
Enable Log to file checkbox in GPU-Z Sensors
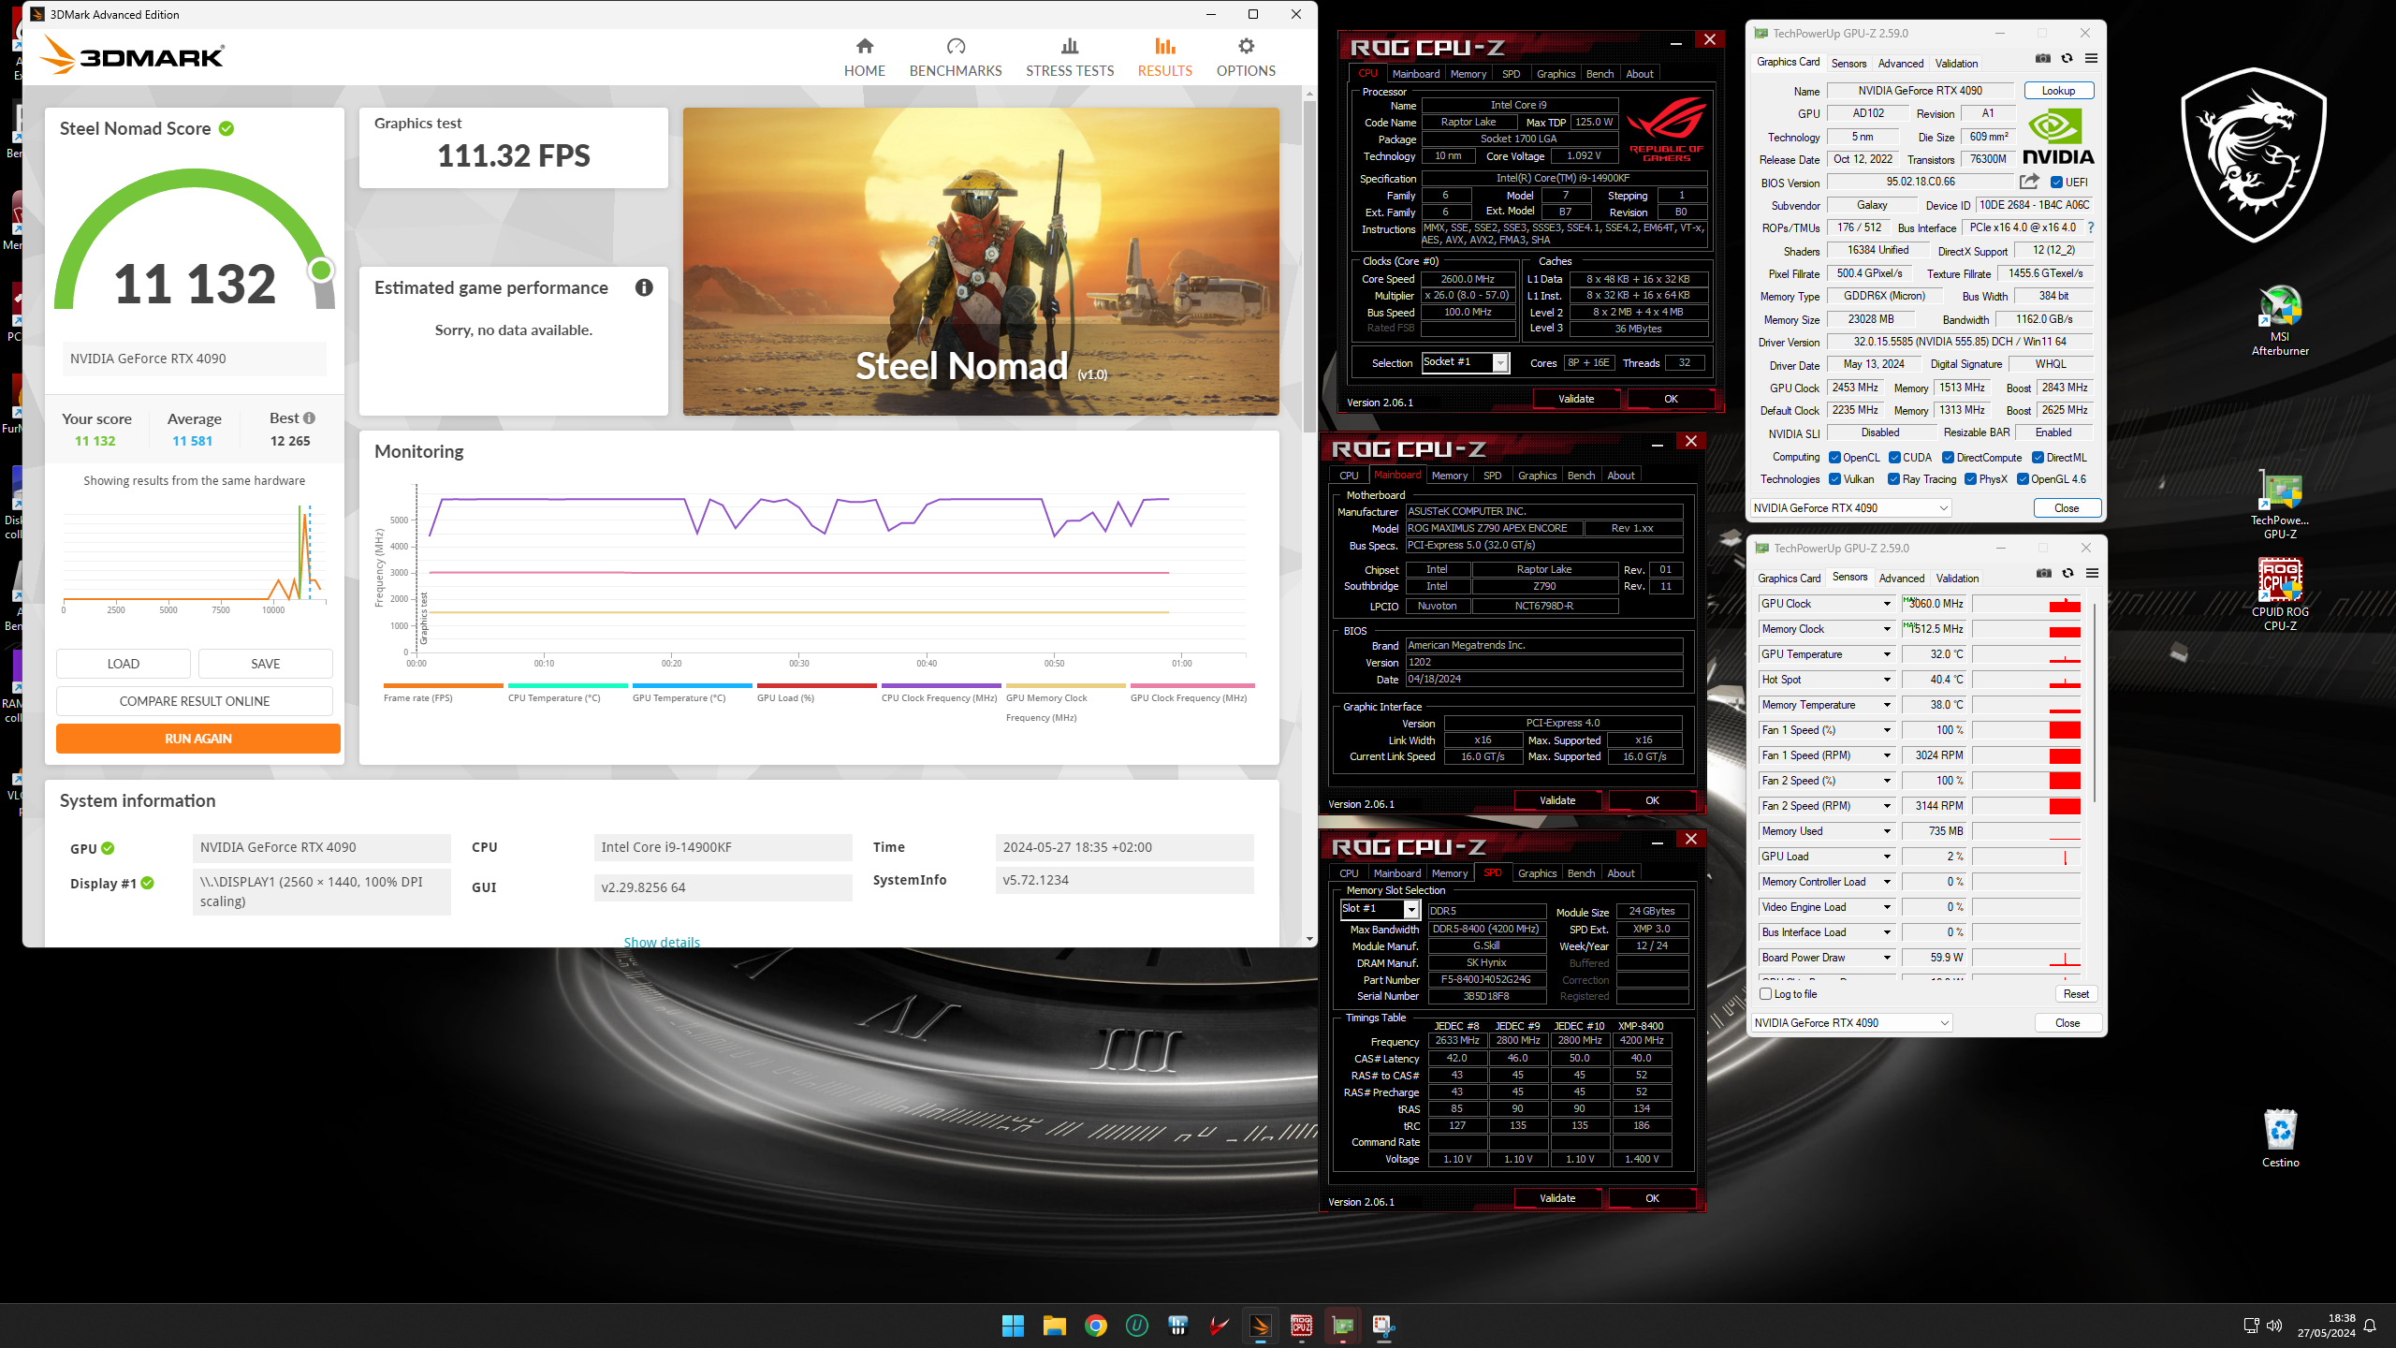[x=1766, y=994]
